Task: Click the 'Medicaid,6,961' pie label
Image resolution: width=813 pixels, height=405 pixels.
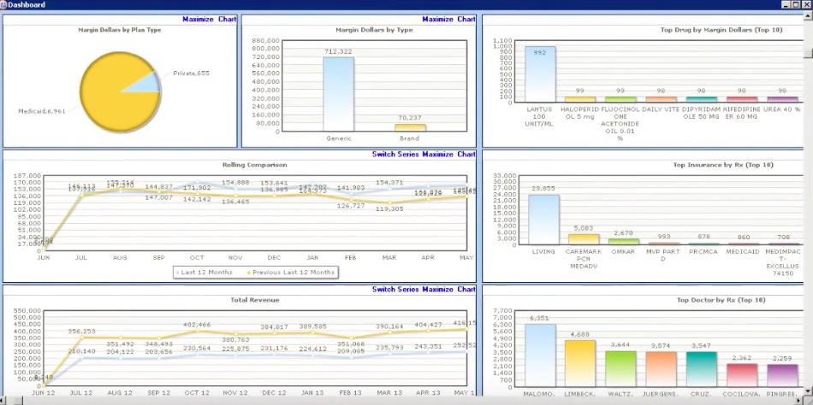Action: tap(42, 111)
